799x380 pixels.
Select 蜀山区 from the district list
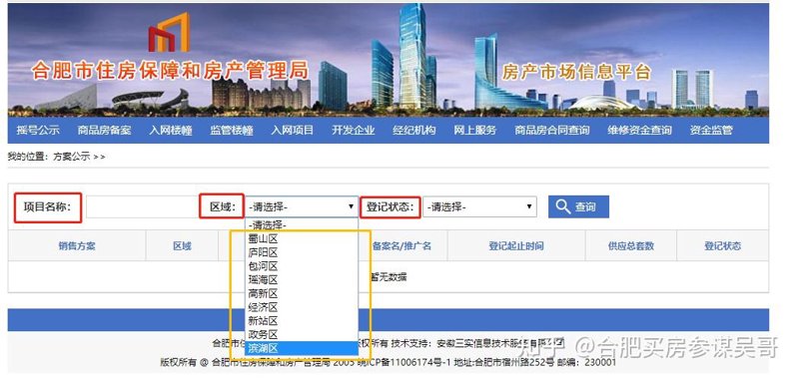click(302, 238)
